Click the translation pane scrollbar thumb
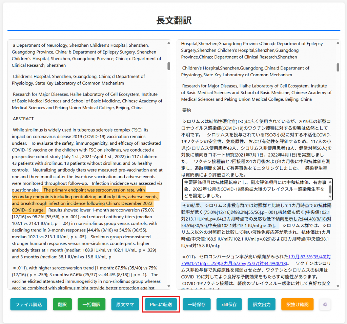The image size is (347, 324). tap(338, 67)
